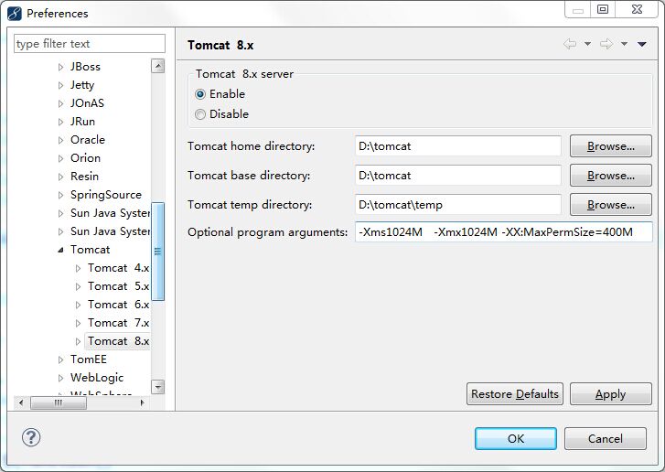Expand the JBoss tree node
The width and height of the screenshot is (665, 472).
(x=60, y=67)
